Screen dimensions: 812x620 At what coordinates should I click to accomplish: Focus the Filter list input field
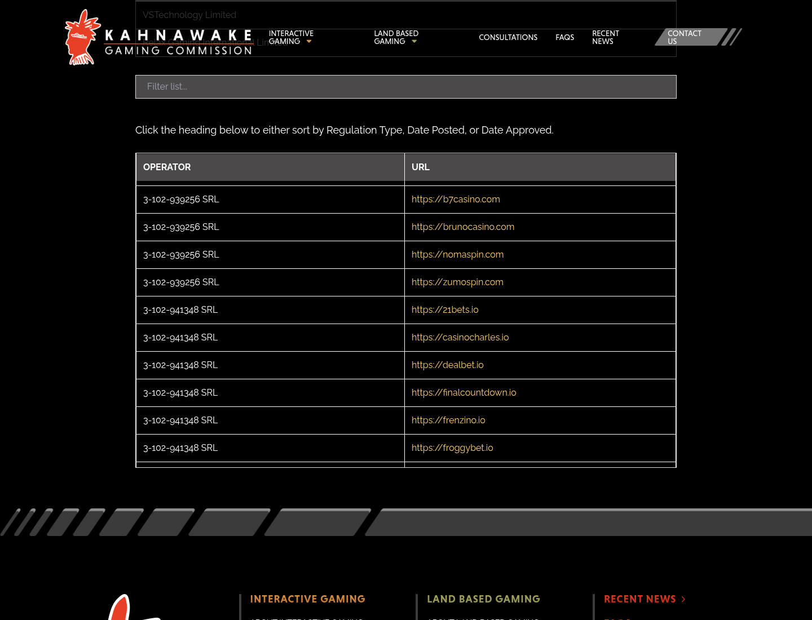point(406,87)
